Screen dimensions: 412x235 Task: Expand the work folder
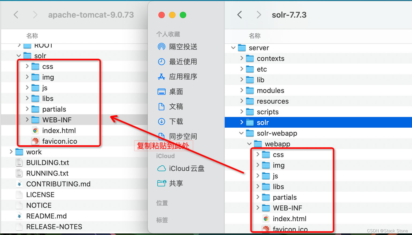(11, 152)
